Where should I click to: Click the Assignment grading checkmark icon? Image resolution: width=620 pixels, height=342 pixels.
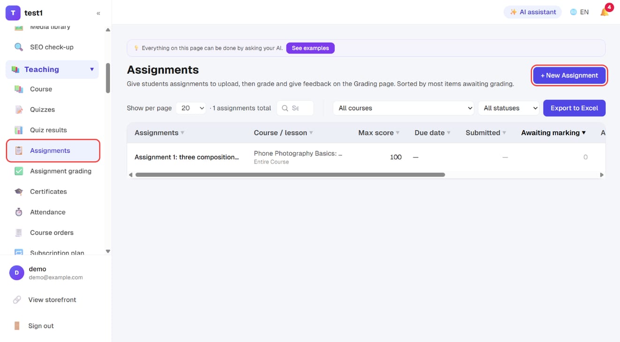click(19, 171)
